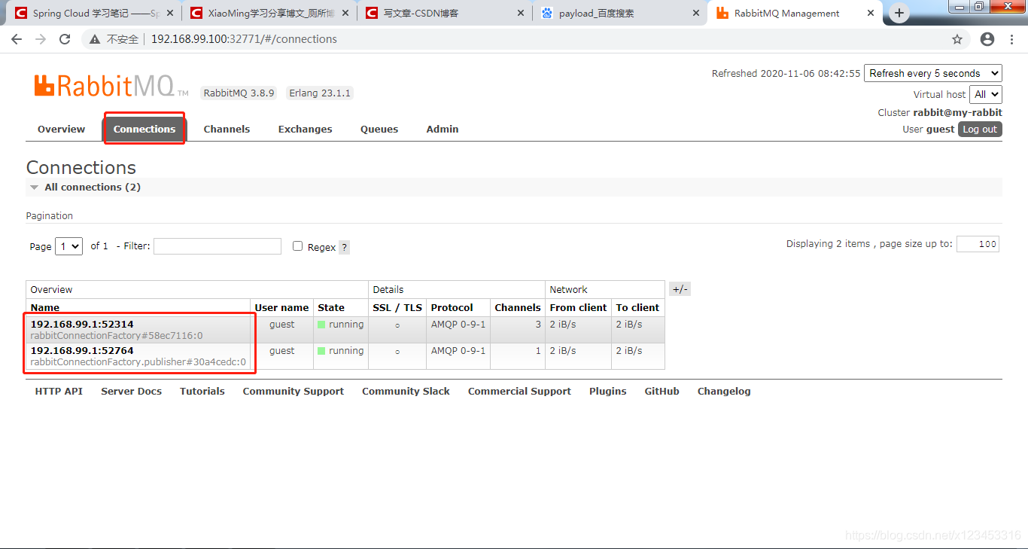Click the RabbitMQ logo
Screen dimensions: 1028x549
coord(111,86)
